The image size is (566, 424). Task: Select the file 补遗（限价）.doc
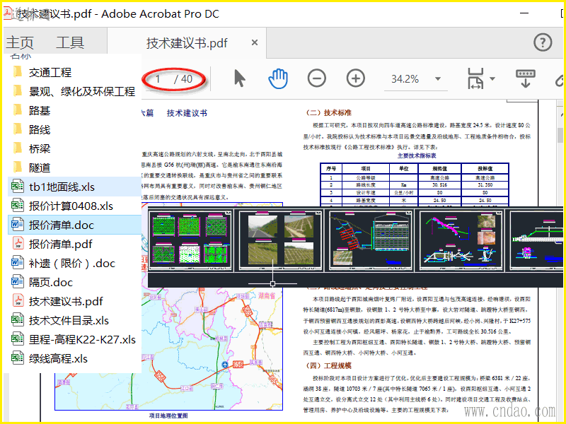coord(72,263)
